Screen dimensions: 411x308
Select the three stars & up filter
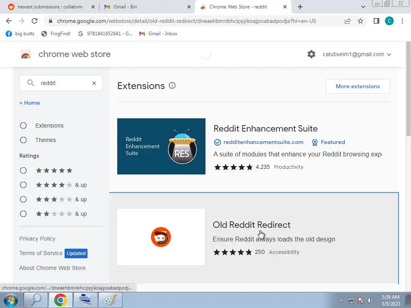click(23, 199)
